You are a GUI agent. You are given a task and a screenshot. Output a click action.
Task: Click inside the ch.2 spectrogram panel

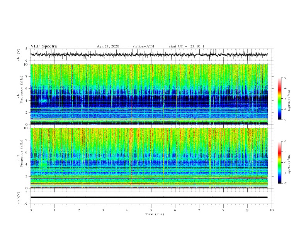[149, 158]
